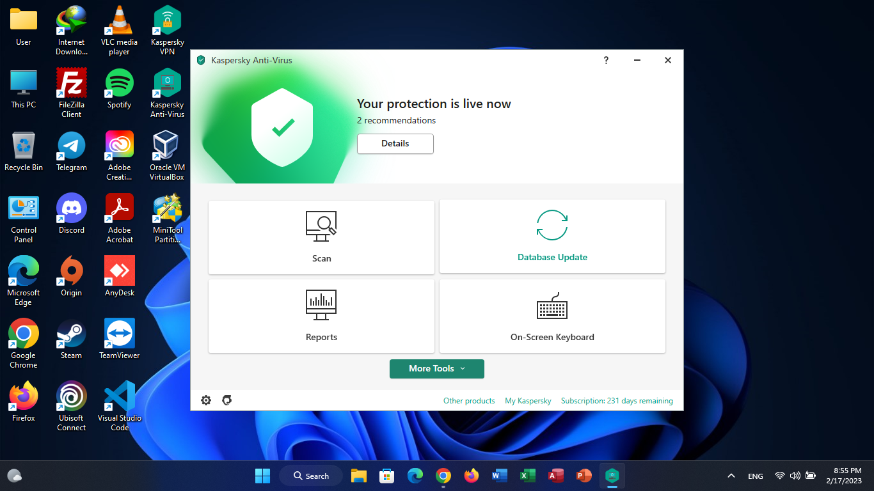Viewport: 874px width, 491px height.
Task: Open File Explorer from the taskbar
Action: tap(359, 476)
